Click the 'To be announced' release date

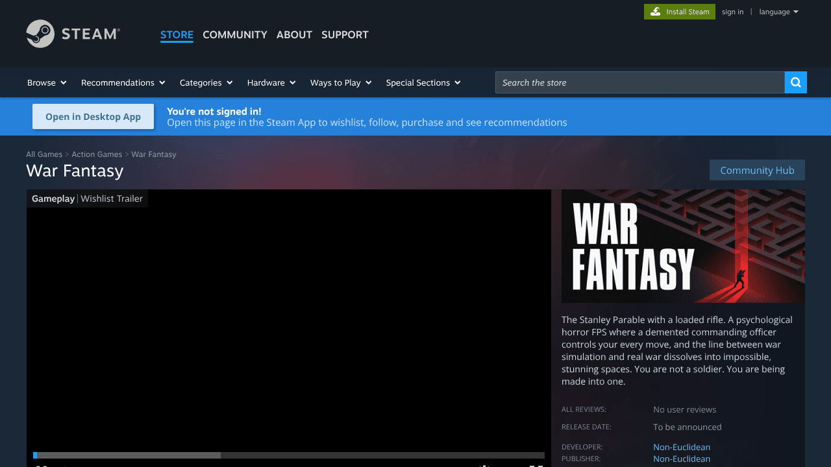pyautogui.click(x=688, y=427)
